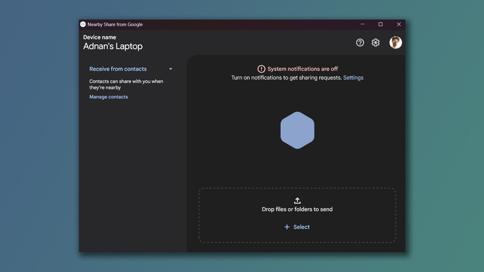This screenshot has width=484, height=272.
Task: Open notification Settings link
Action: tap(353, 78)
